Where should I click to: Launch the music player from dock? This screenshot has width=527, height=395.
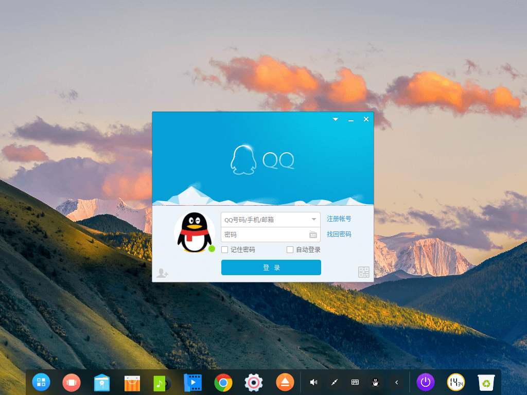(x=162, y=383)
